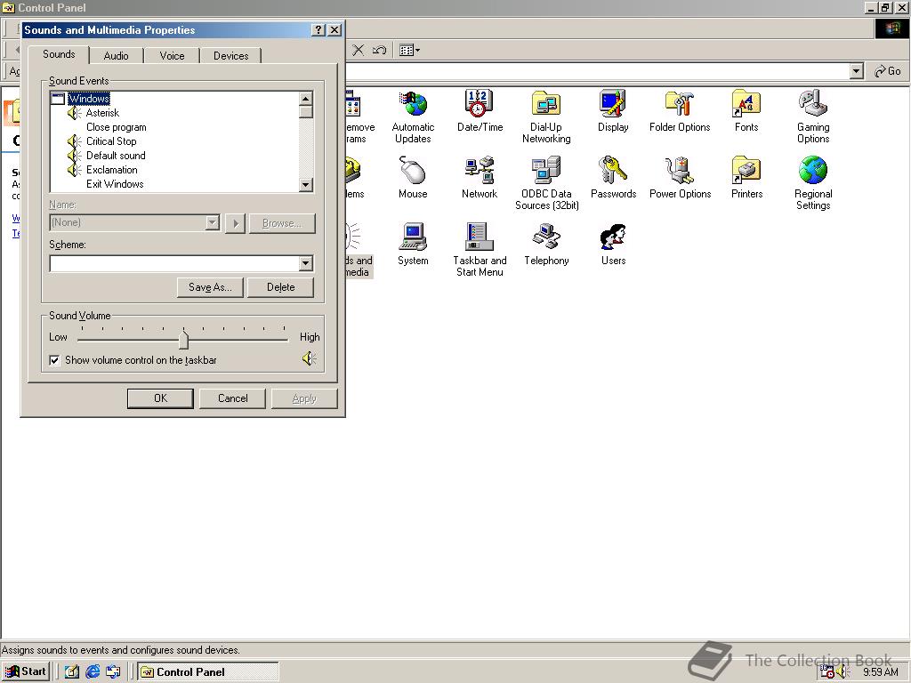Open the ODBC Data Sources (32bit) icon
Screen dimensions: 911x683
[546, 183]
